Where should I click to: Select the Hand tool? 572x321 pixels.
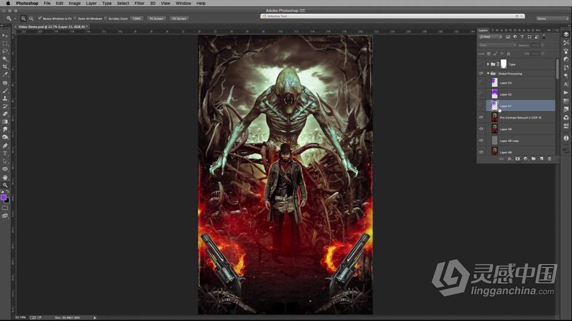tap(5, 177)
